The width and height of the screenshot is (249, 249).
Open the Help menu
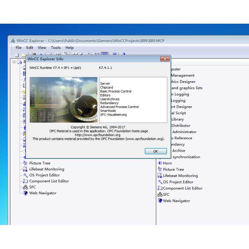pos(70,48)
